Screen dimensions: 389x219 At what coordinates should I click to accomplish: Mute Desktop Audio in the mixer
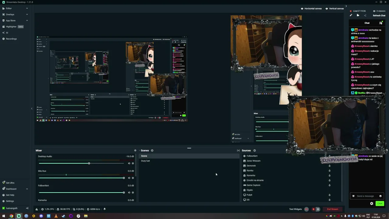tap(129, 163)
